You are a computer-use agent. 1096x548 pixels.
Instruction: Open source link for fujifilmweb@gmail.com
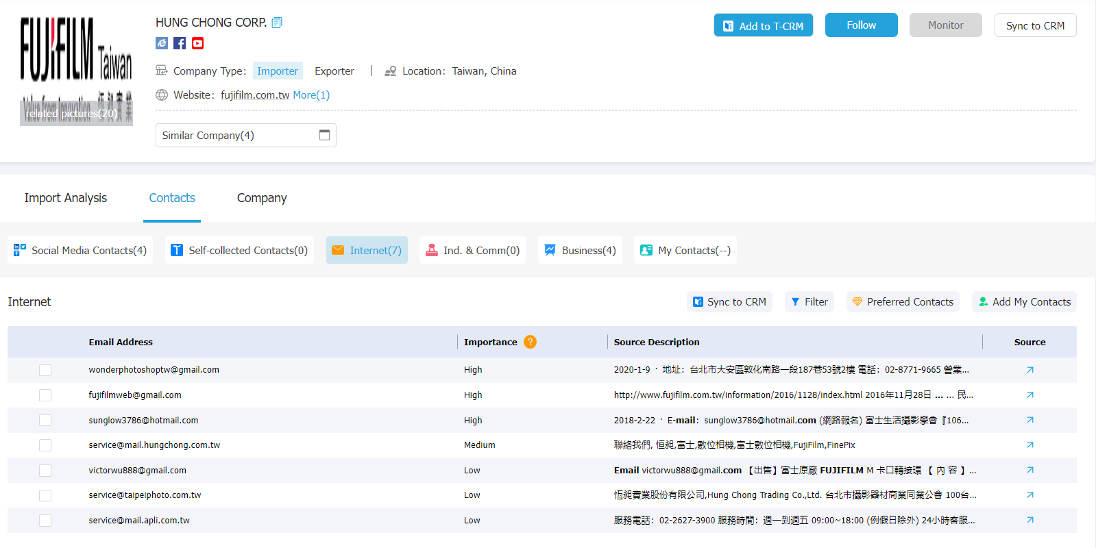point(1030,395)
